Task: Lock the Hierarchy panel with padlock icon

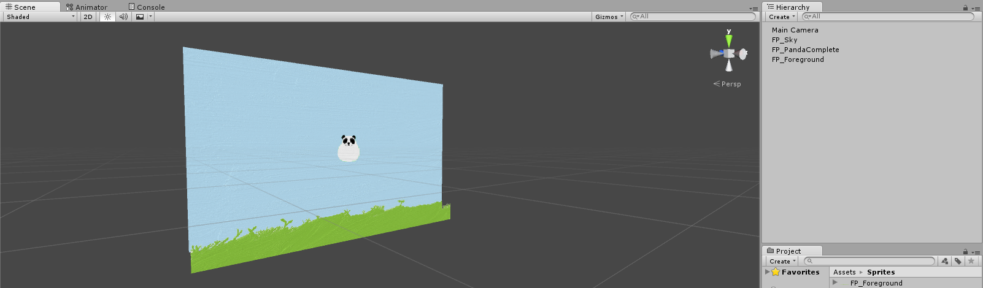Action: (x=965, y=7)
